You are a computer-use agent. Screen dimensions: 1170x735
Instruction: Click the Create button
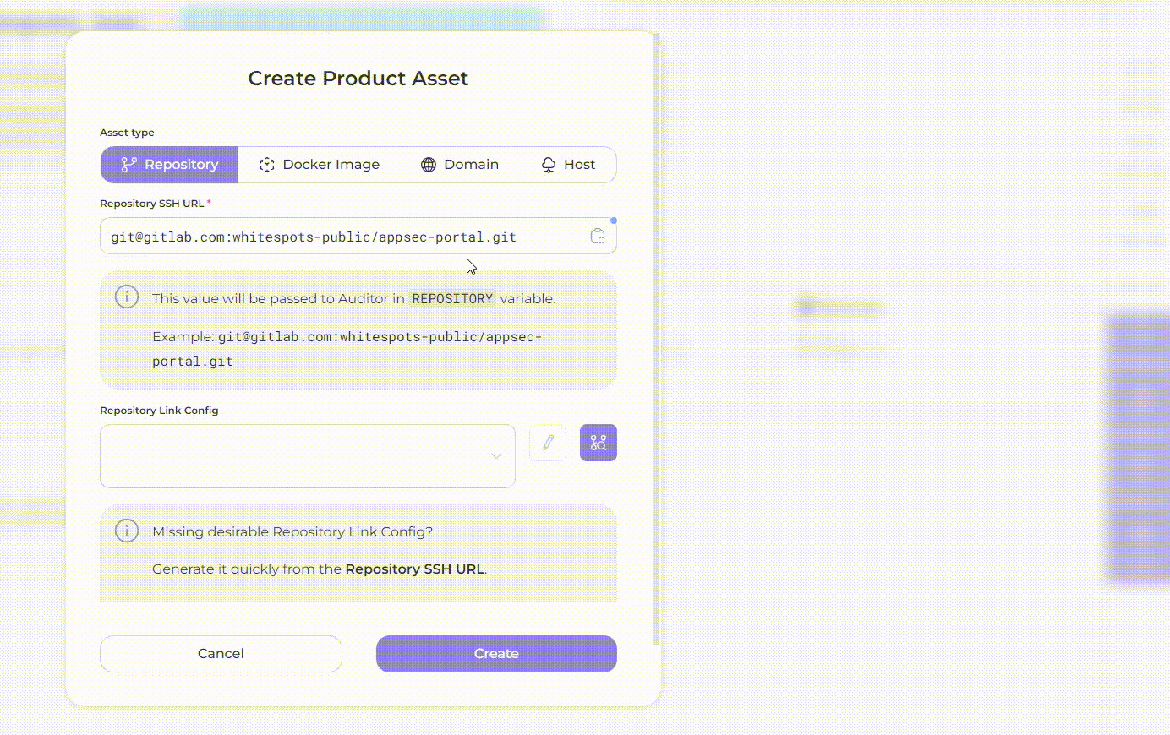point(496,654)
